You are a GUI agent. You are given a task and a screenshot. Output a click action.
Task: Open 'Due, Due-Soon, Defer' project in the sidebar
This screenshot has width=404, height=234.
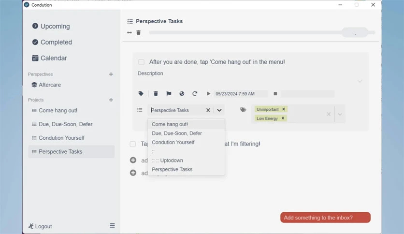tap(62, 124)
